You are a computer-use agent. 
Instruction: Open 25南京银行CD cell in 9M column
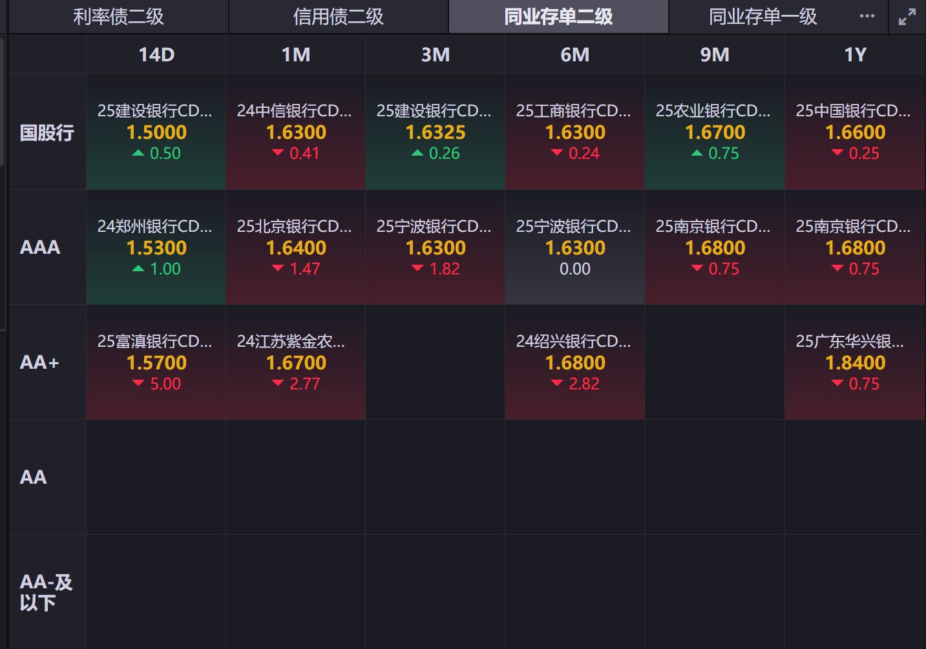point(715,247)
